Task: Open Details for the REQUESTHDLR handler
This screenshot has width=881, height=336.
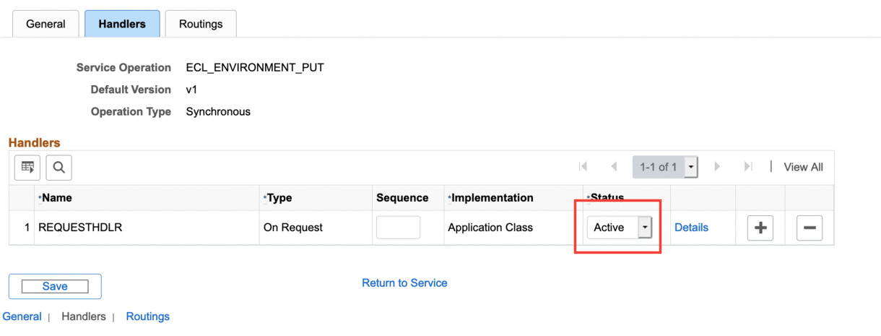Action: click(691, 228)
